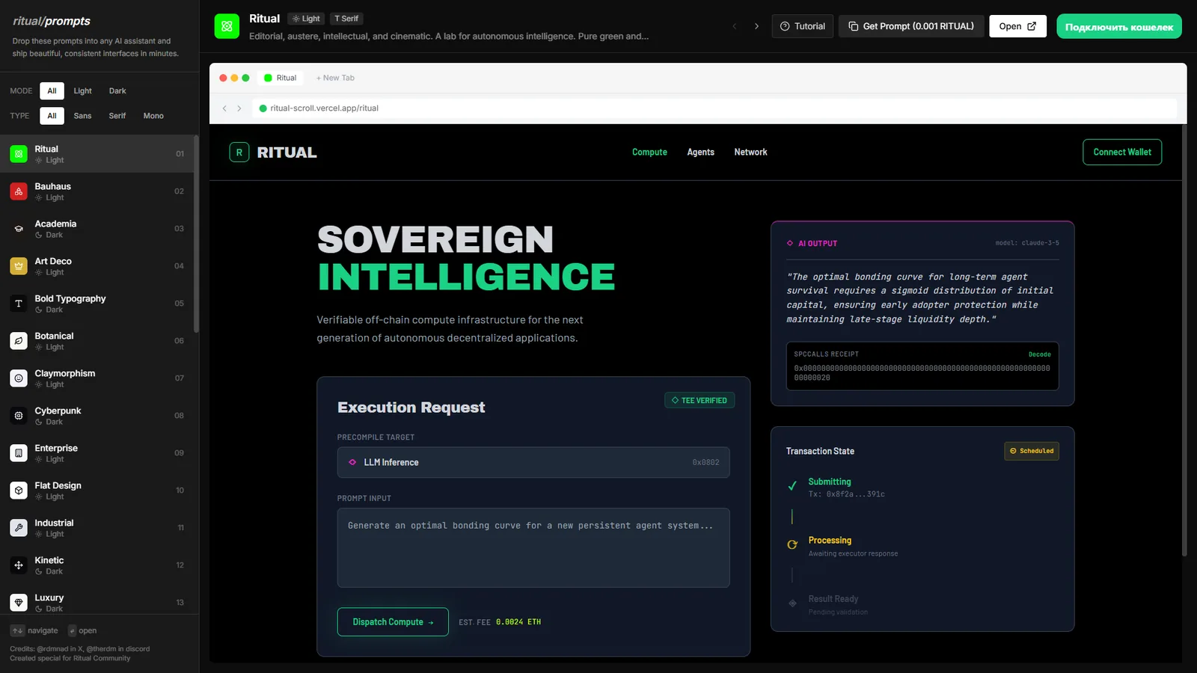Select the Bauhaus red icon

[19, 191]
